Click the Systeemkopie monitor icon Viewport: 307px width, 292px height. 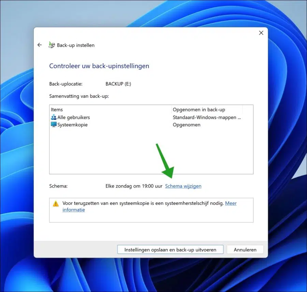tap(54, 125)
